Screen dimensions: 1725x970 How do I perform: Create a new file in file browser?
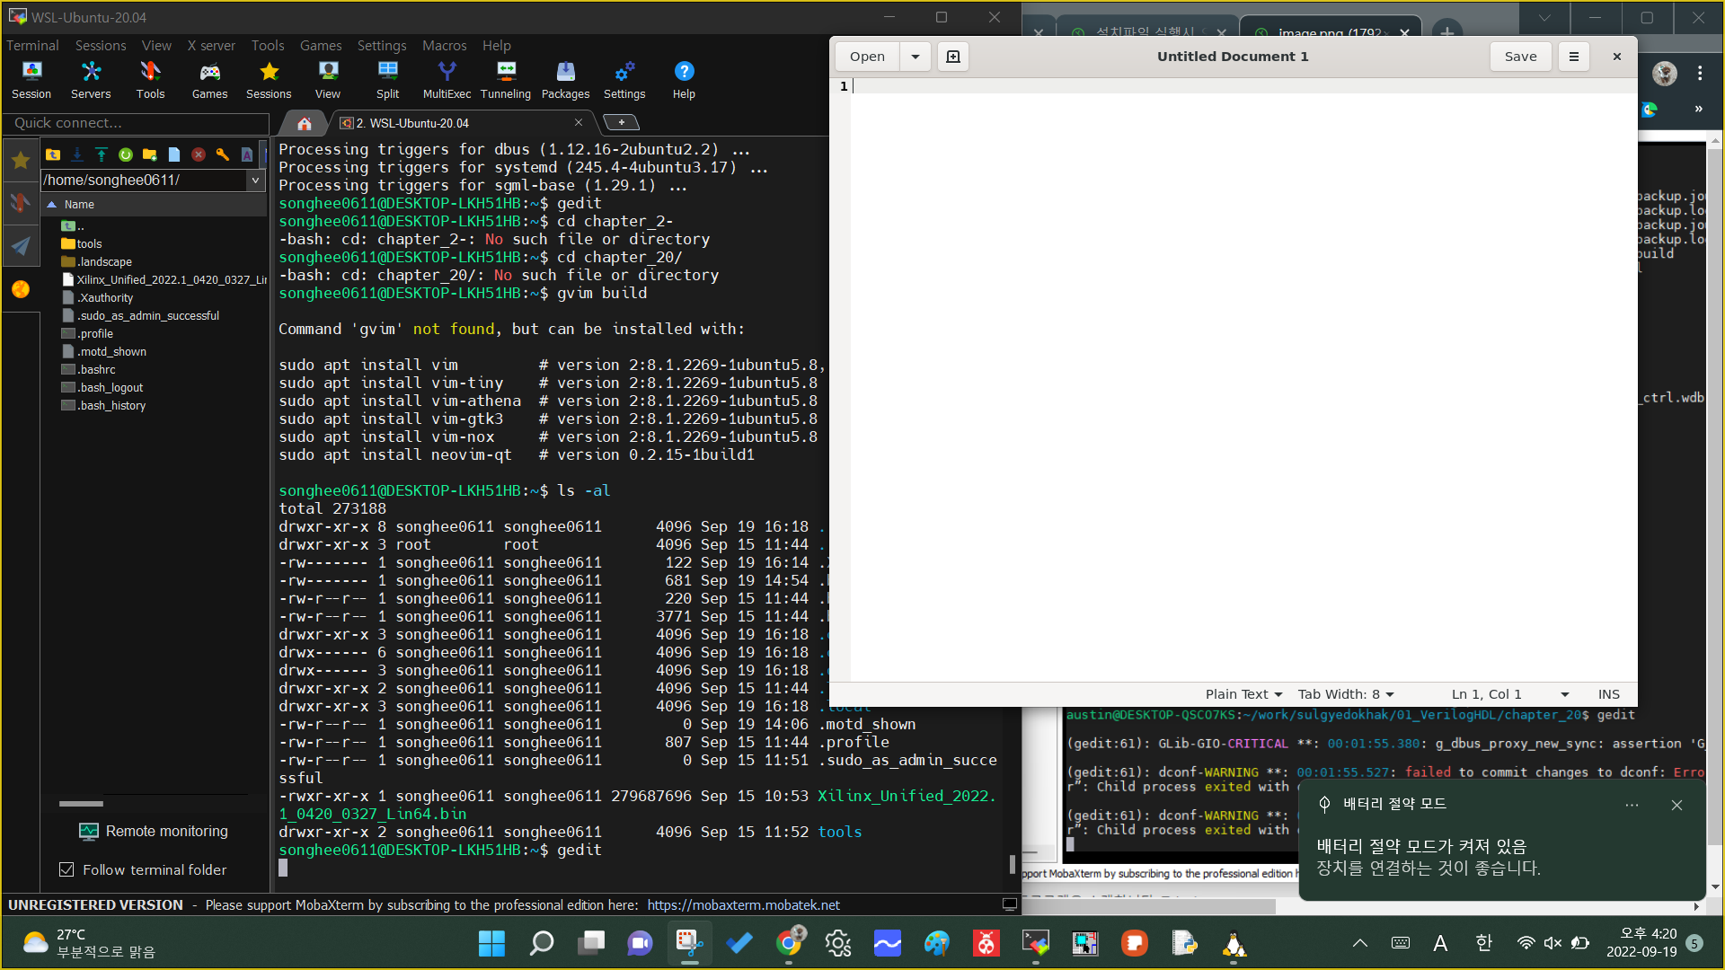pos(174,154)
